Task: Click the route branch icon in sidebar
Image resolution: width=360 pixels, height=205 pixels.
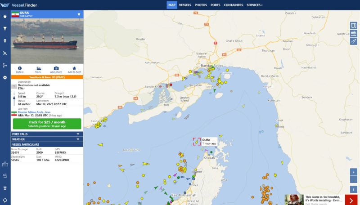Action: (5, 65)
